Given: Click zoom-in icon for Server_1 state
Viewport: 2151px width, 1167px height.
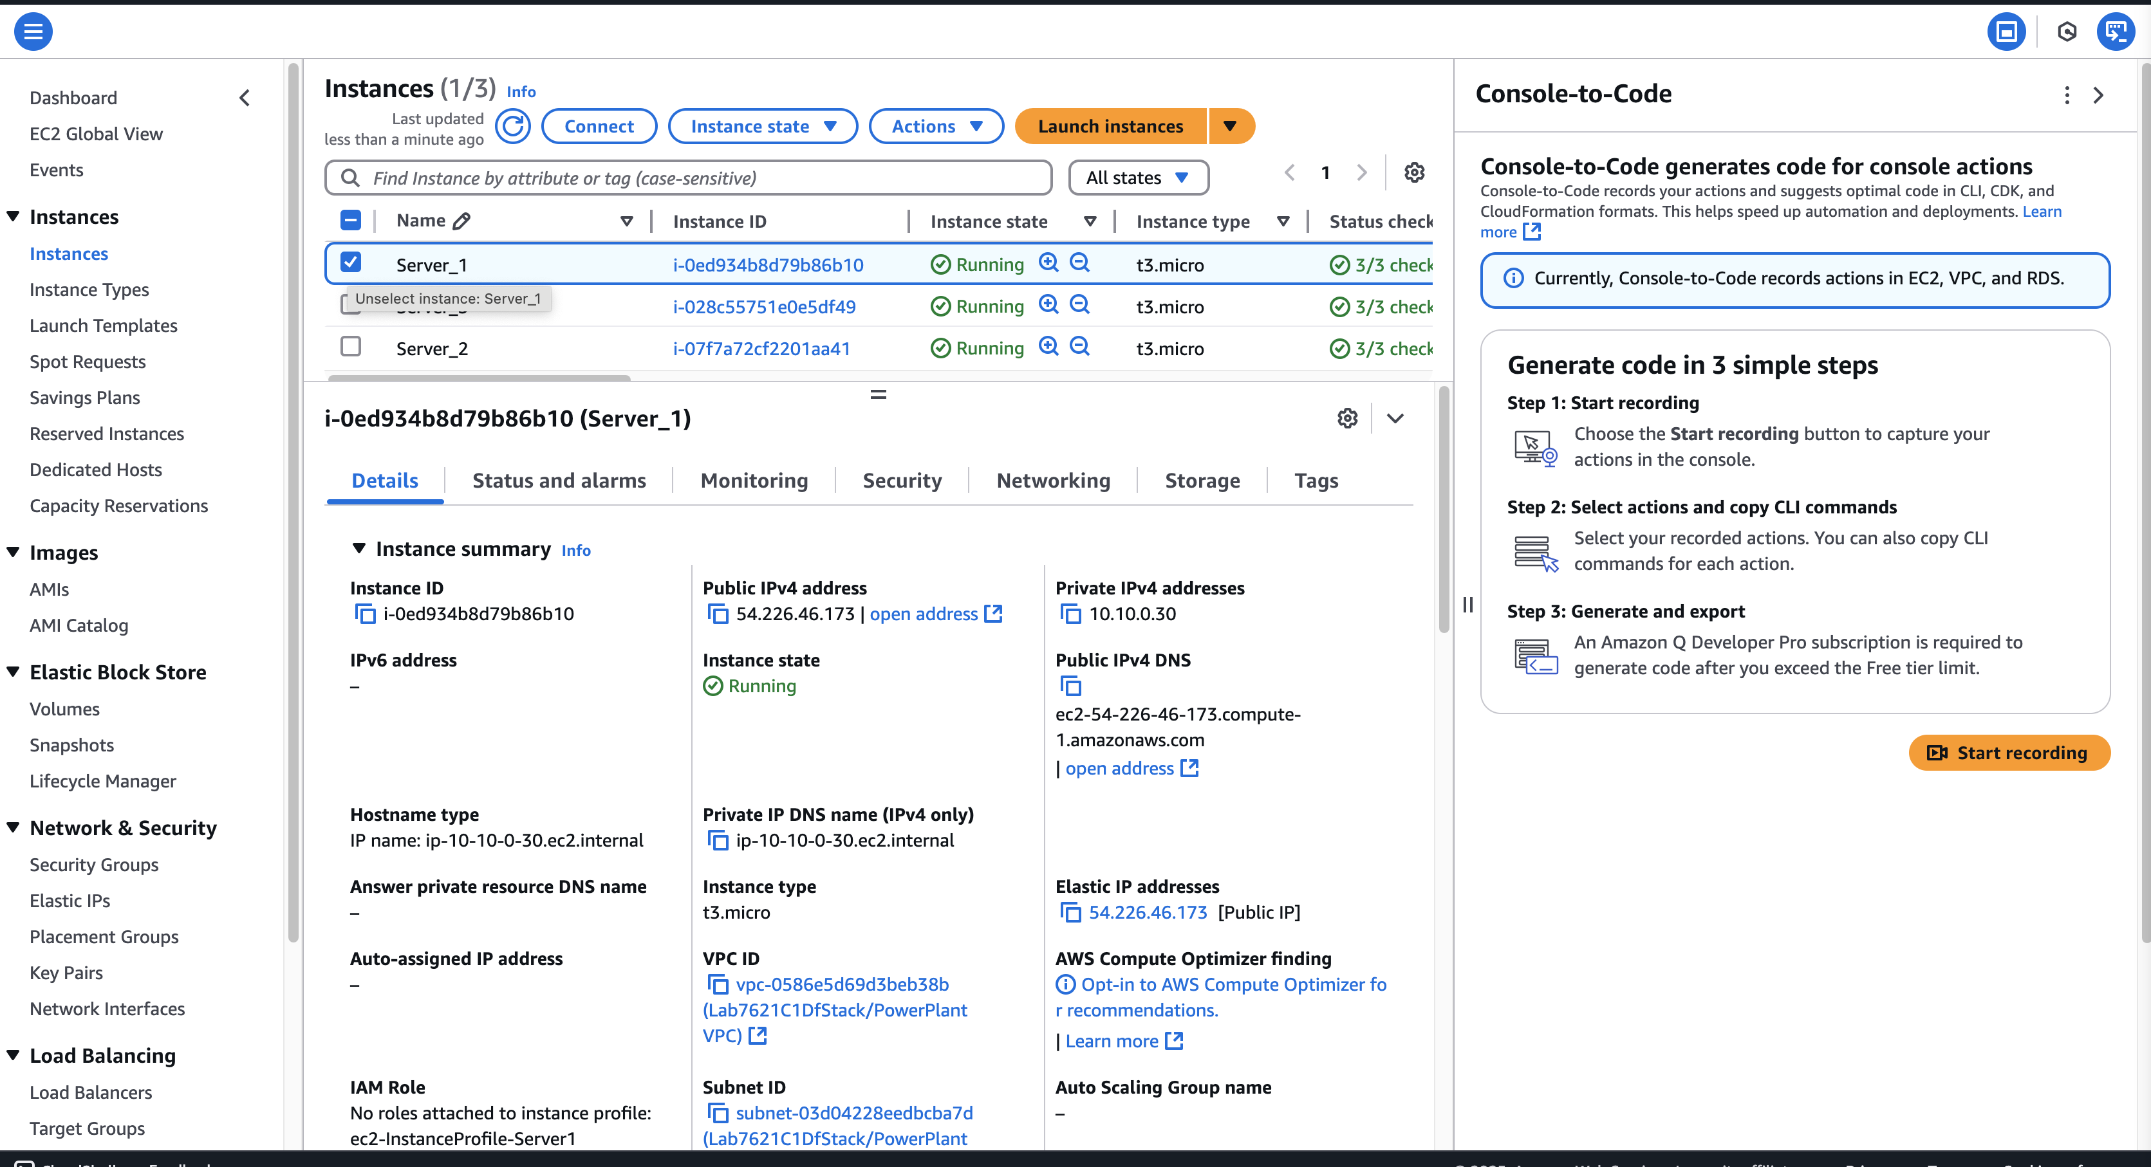Looking at the screenshot, I should [x=1048, y=263].
